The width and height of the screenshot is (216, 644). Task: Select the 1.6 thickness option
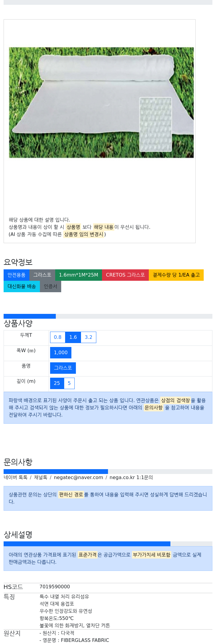coord(73,337)
